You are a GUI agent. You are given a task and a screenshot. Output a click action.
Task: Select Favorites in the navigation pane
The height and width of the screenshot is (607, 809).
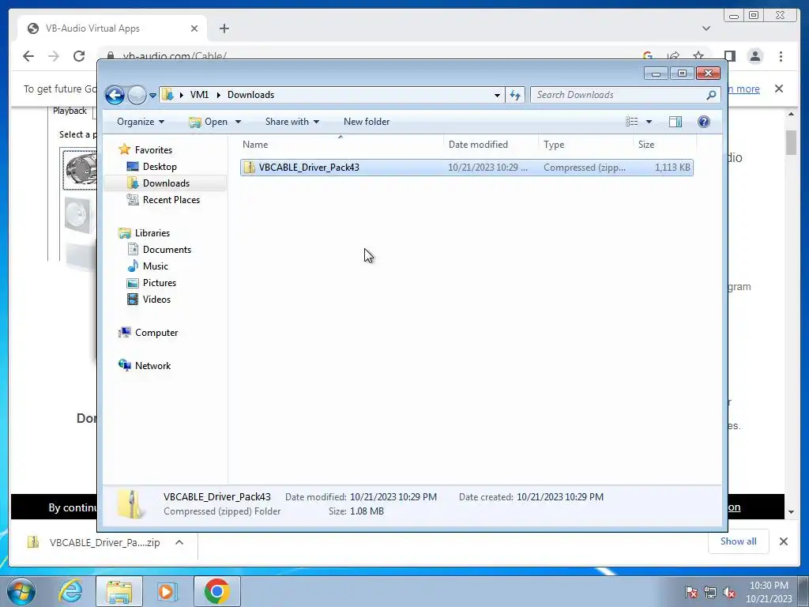pos(153,149)
